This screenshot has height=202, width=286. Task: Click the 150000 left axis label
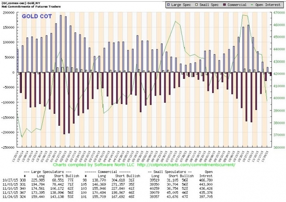(9, 27)
